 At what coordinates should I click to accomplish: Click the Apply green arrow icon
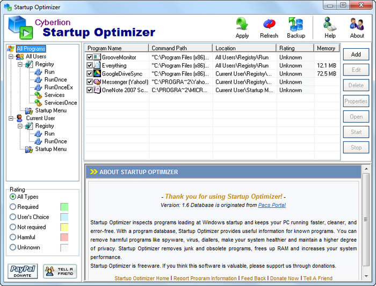click(242, 24)
